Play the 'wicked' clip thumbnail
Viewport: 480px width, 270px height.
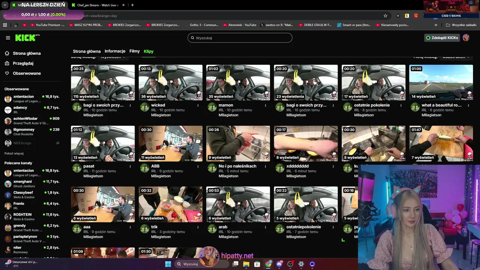(170, 82)
